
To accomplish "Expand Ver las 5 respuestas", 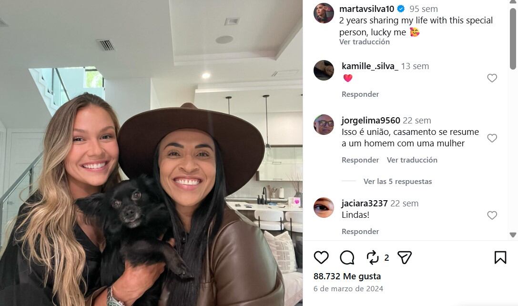I will [397, 182].
